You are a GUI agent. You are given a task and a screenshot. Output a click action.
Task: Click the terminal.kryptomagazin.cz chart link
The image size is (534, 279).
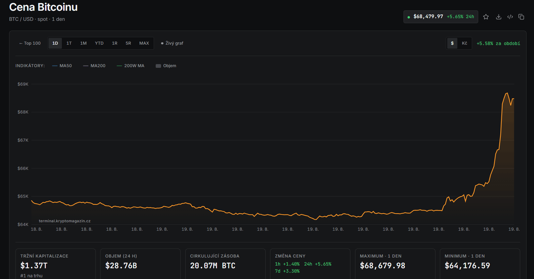pos(65,221)
